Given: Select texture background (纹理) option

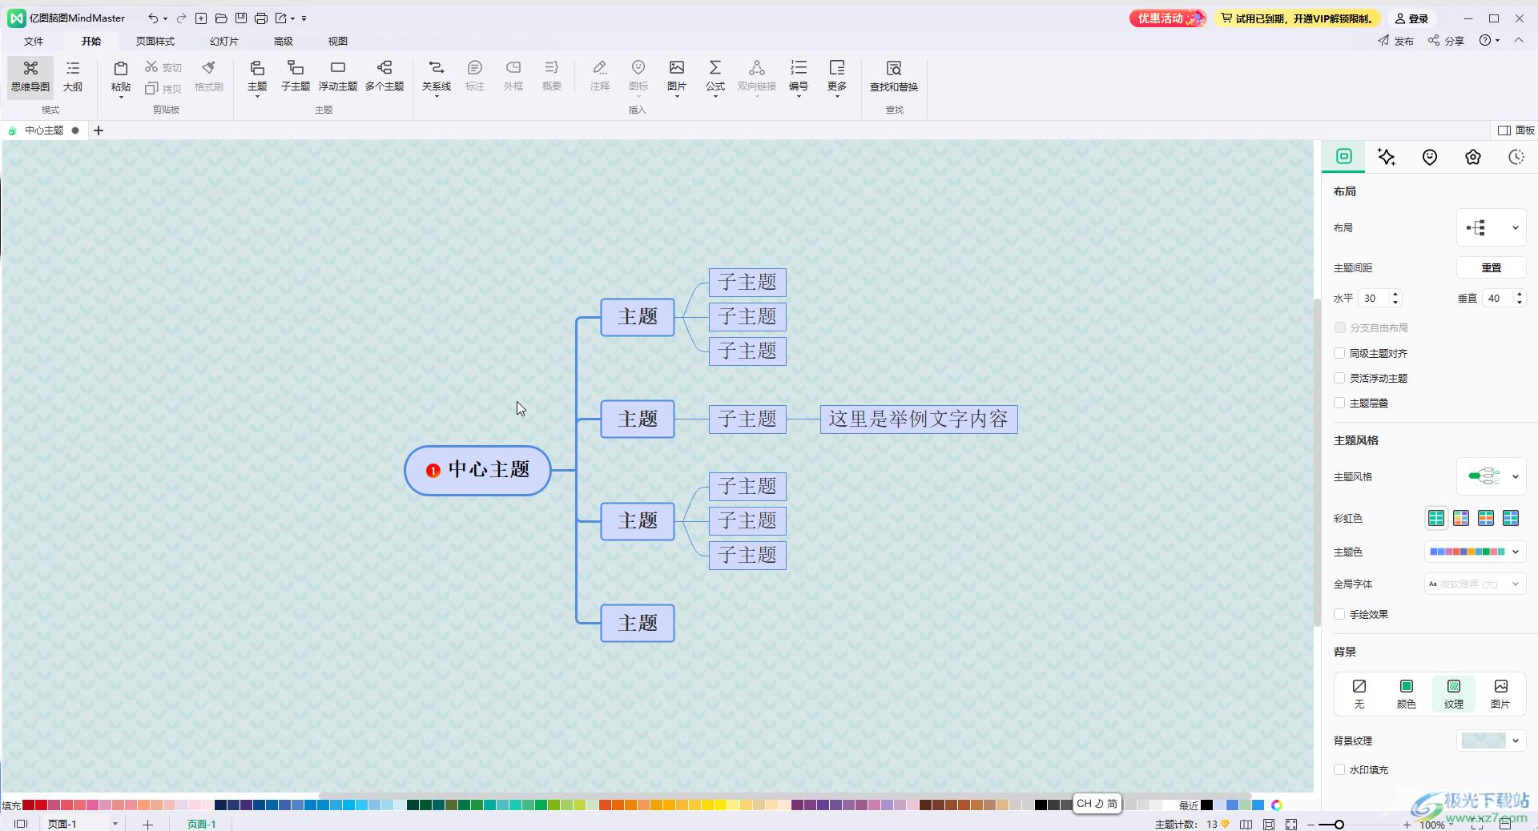Looking at the screenshot, I should click(1454, 693).
